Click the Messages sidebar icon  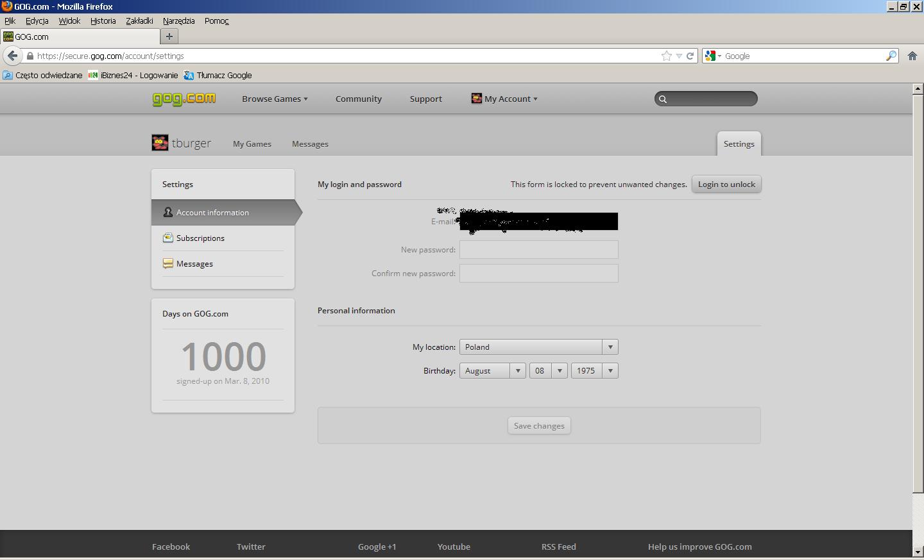click(167, 263)
